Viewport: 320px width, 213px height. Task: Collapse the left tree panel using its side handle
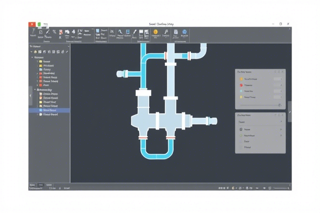pos(30,96)
